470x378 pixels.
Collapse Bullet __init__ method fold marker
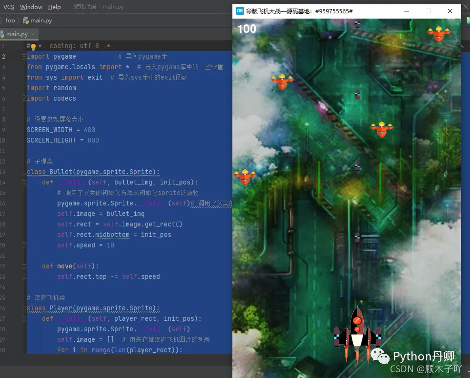tap(24, 183)
